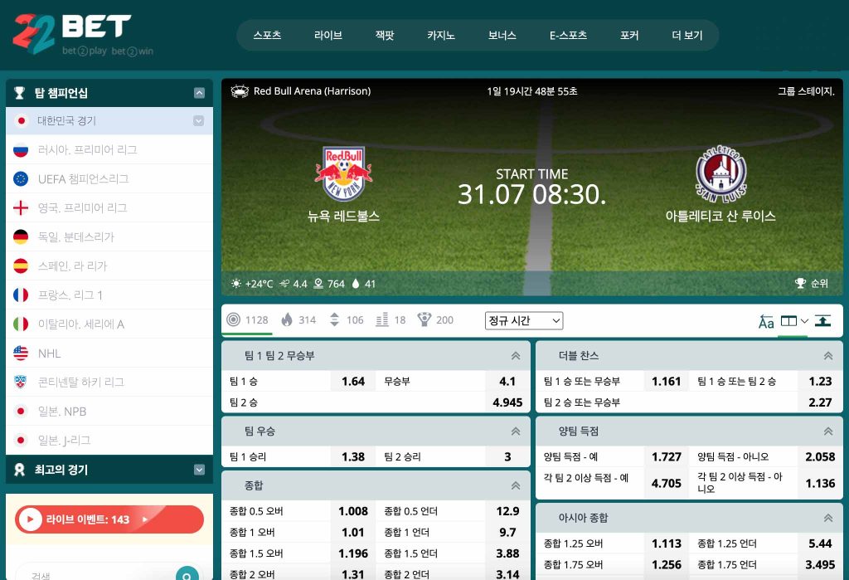849x580 pixels.
Task: Open the 카지노 menu
Action: tap(441, 35)
